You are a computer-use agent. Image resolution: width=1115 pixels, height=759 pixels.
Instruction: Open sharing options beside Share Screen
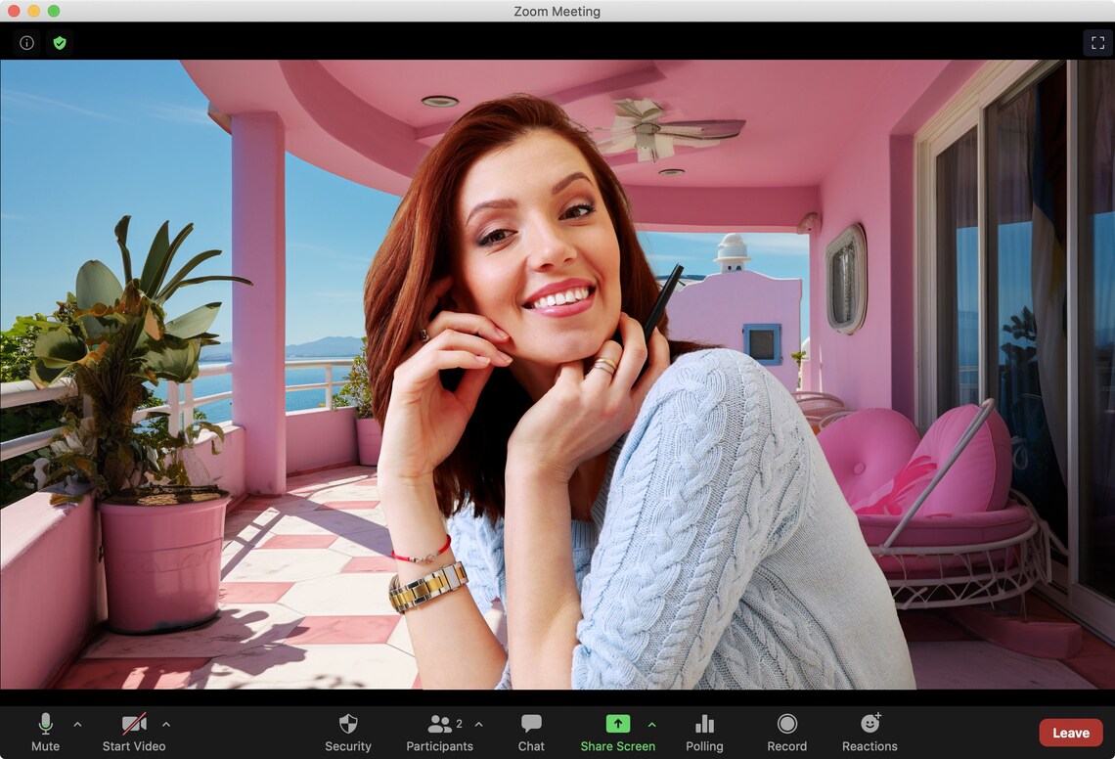pyautogui.click(x=650, y=725)
